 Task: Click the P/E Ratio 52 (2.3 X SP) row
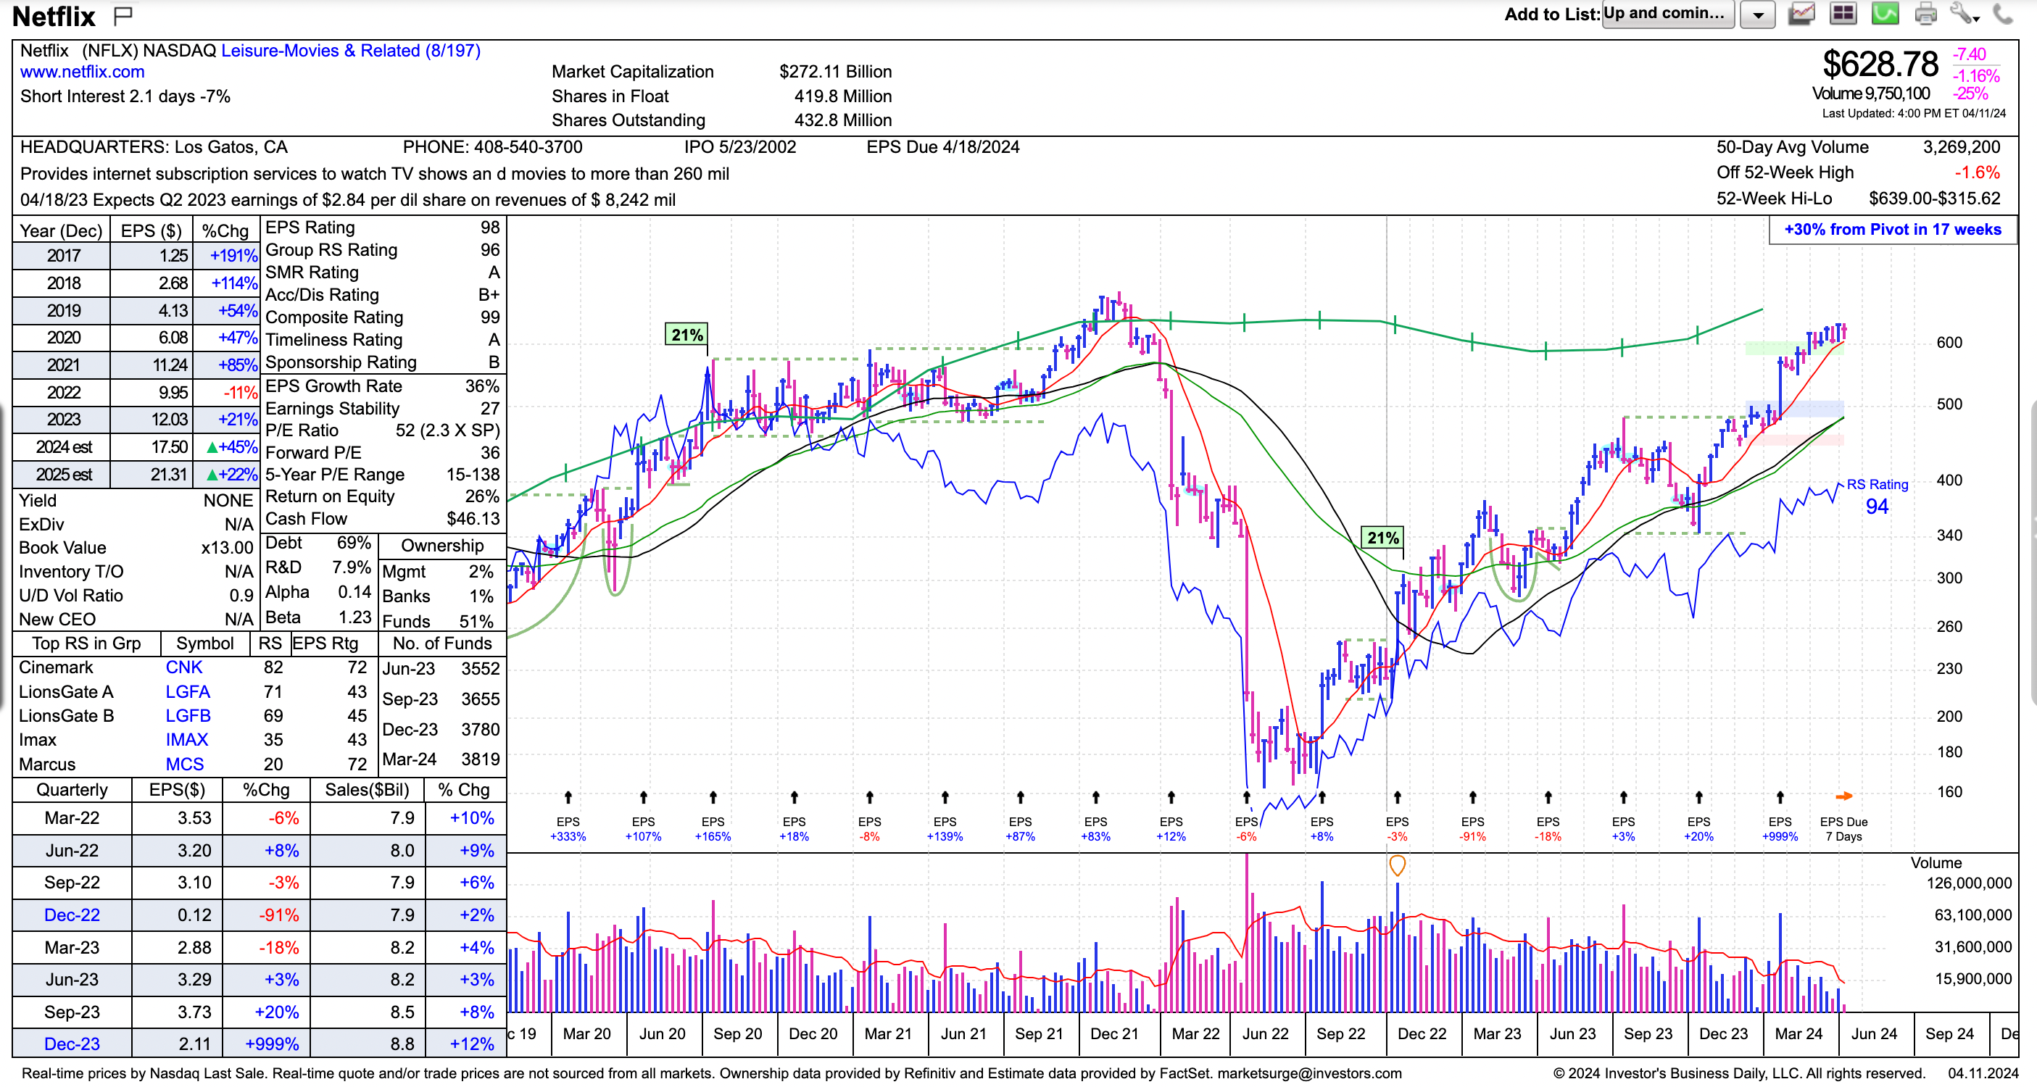(383, 430)
